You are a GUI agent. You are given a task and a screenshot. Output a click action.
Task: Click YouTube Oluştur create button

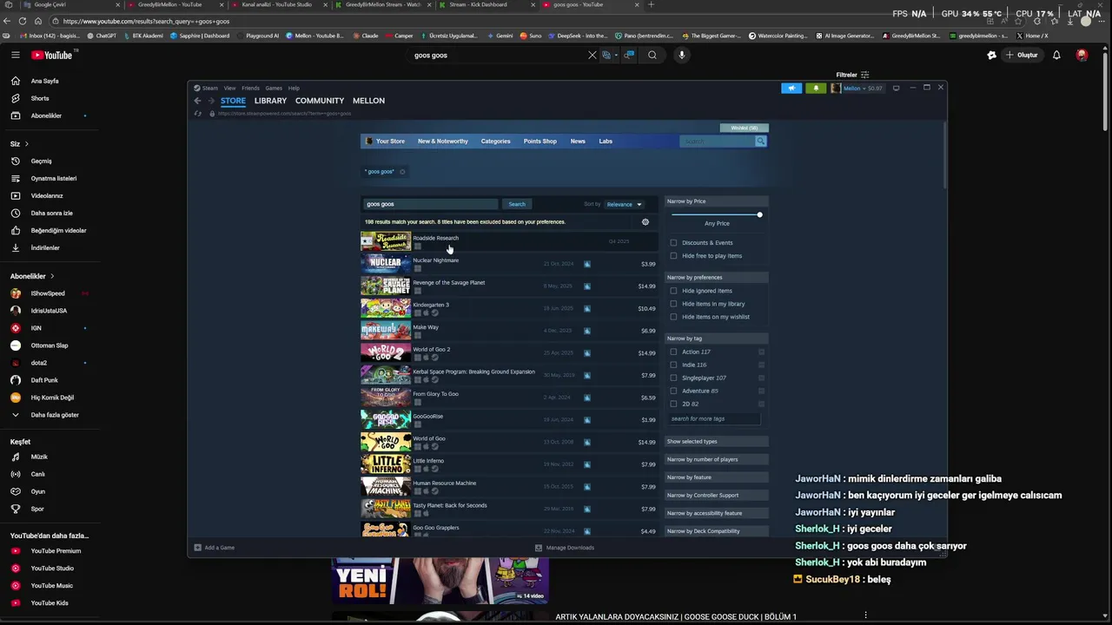[x=1022, y=55]
